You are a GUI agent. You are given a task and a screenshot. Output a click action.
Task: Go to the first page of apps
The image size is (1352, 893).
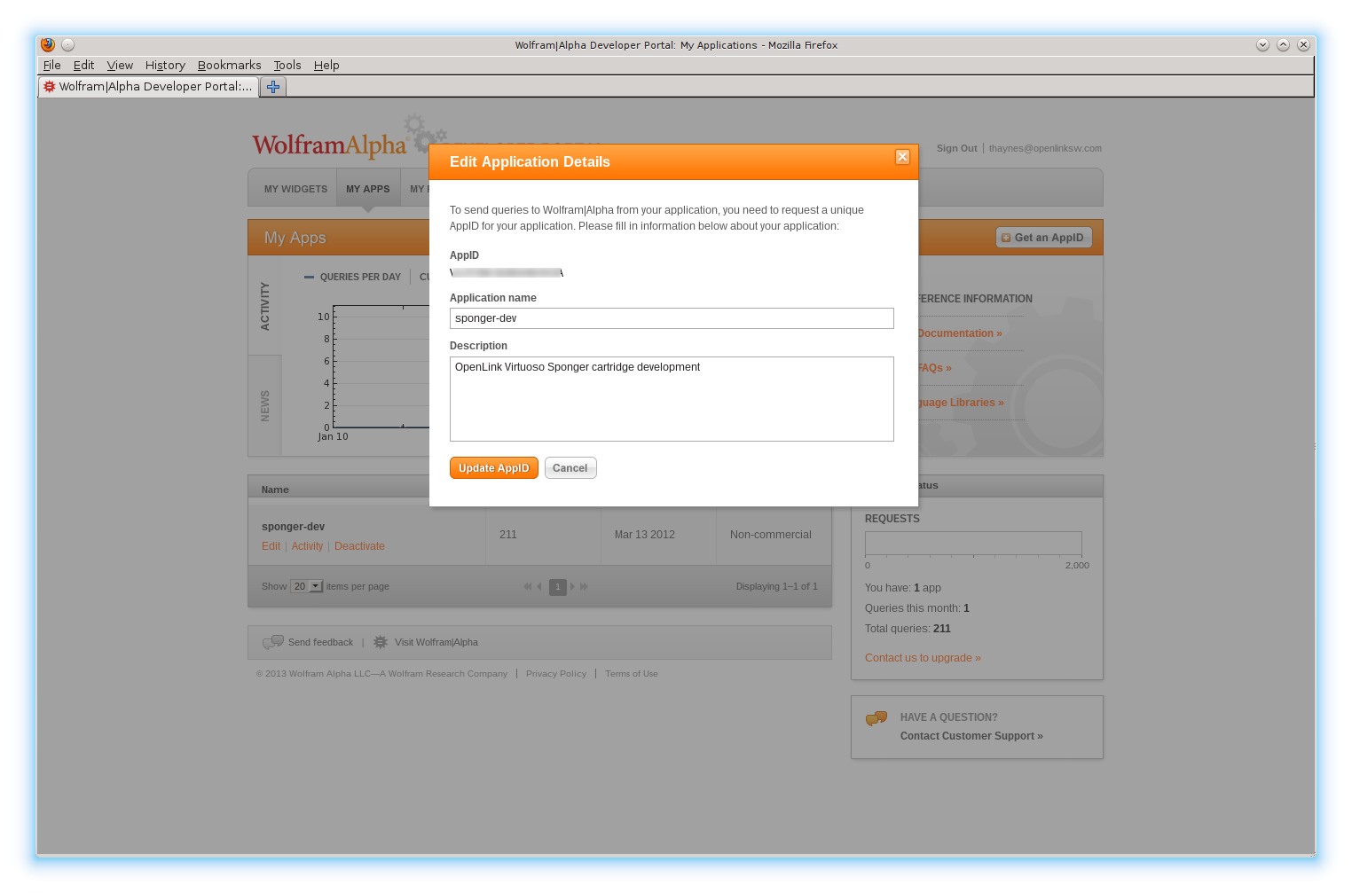(x=528, y=586)
